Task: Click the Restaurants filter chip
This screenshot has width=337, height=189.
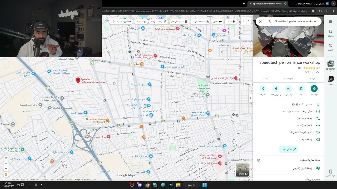Action: 231,22
